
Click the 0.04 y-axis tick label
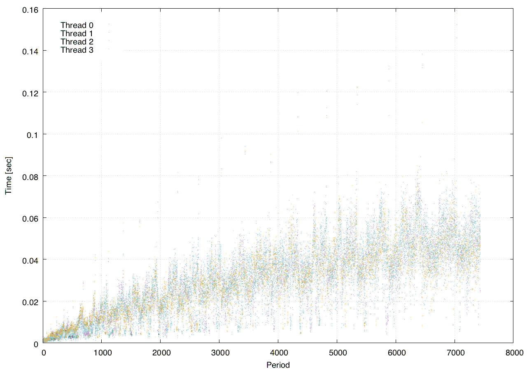[30, 260]
